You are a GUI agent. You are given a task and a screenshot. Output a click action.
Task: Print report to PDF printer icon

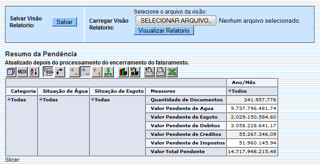pos(161,72)
